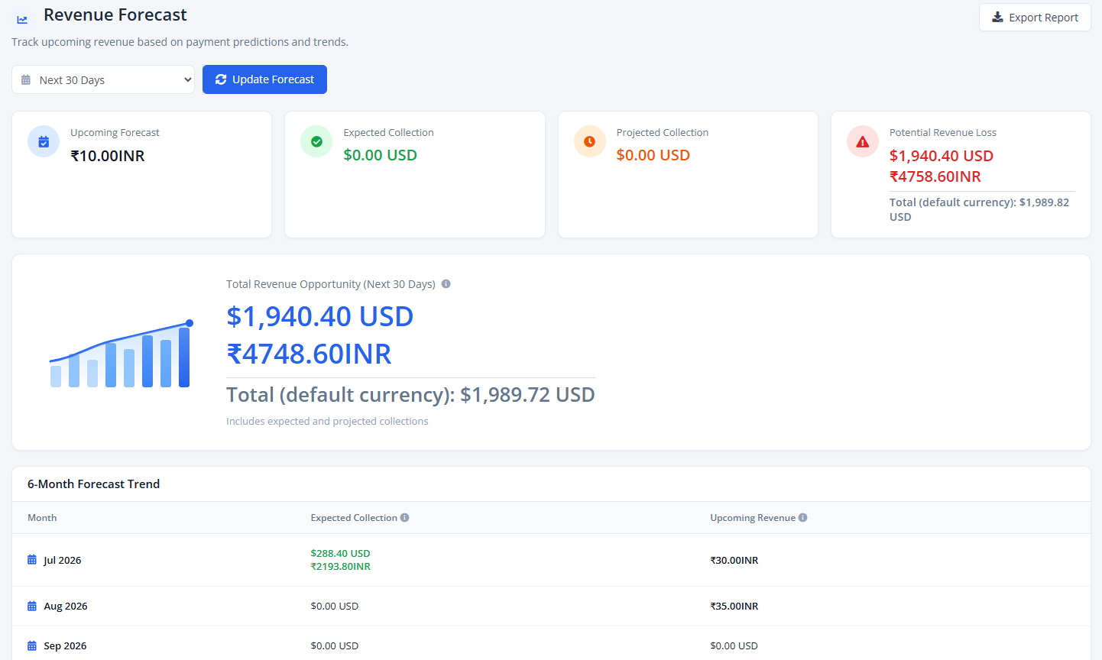
Task: Click the bar chart growth illustration
Action: click(x=122, y=353)
